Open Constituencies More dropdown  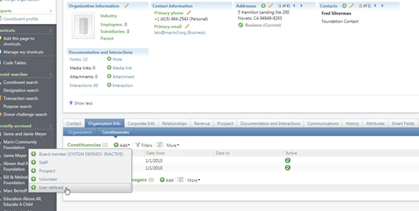pyautogui.click(x=172, y=145)
